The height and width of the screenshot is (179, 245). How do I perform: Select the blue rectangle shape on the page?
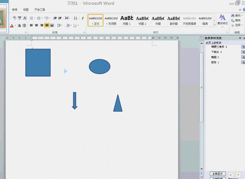tap(38, 62)
